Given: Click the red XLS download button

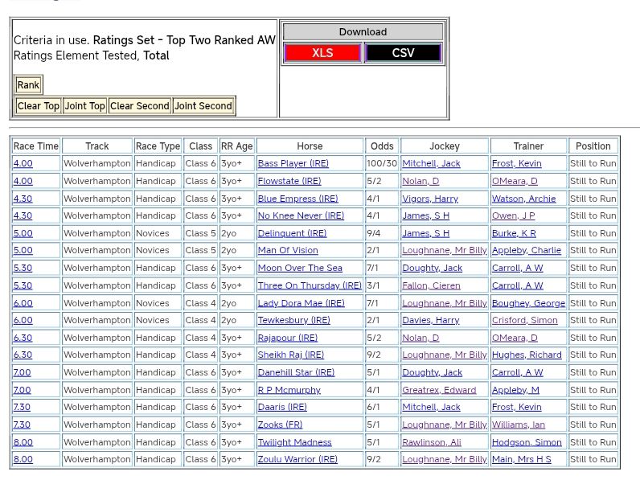Looking at the screenshot, I should (322, 53).
